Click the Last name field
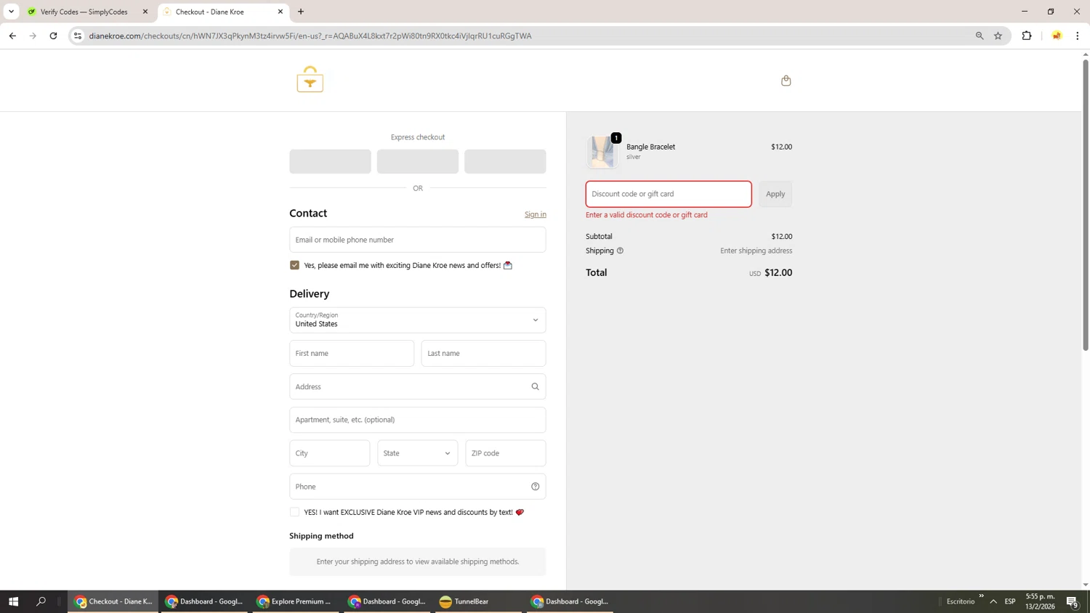The width and height of the screenshot is (1090, 613). 483,354
